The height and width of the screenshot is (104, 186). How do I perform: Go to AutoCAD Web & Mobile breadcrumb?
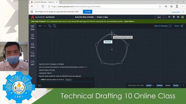coord(84,17)
